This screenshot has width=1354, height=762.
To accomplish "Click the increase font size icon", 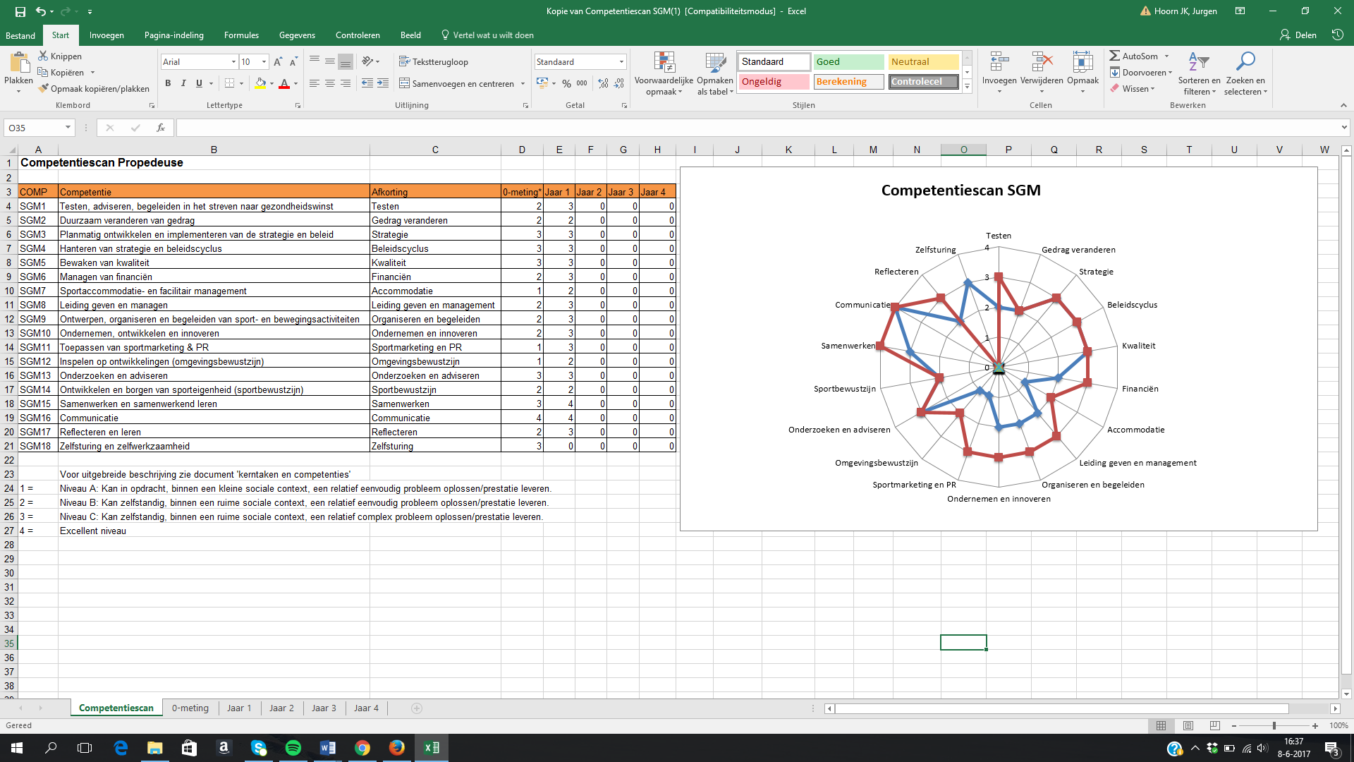I will pos(278,62).
